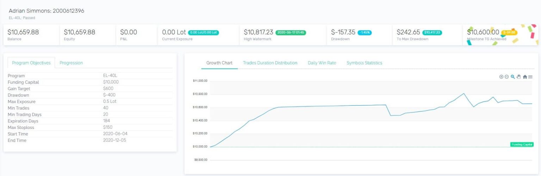Click the -1.45% drawdown badge

pos(365,32)
